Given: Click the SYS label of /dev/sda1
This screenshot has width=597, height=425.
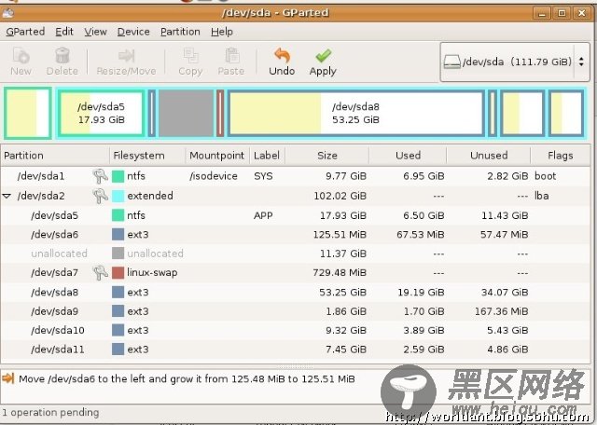Looking at the screenshot, I should 263,176.
